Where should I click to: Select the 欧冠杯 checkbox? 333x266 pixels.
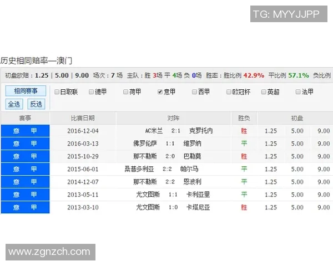[x=229, y=92]
